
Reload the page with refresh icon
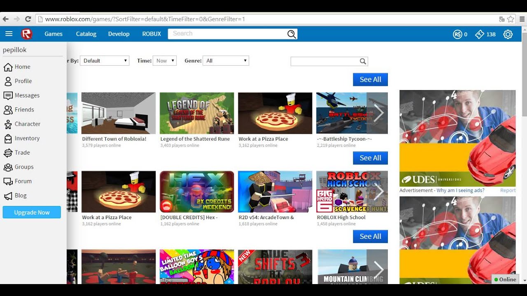pos(28,19)
